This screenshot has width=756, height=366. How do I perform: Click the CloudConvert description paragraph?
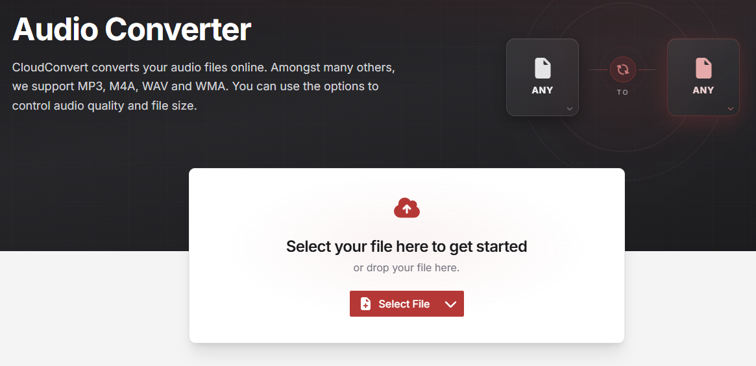(x=204, y=86)
